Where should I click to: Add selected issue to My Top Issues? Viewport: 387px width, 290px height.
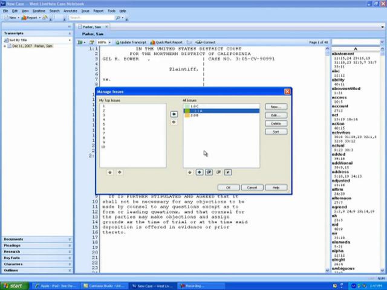174,114
